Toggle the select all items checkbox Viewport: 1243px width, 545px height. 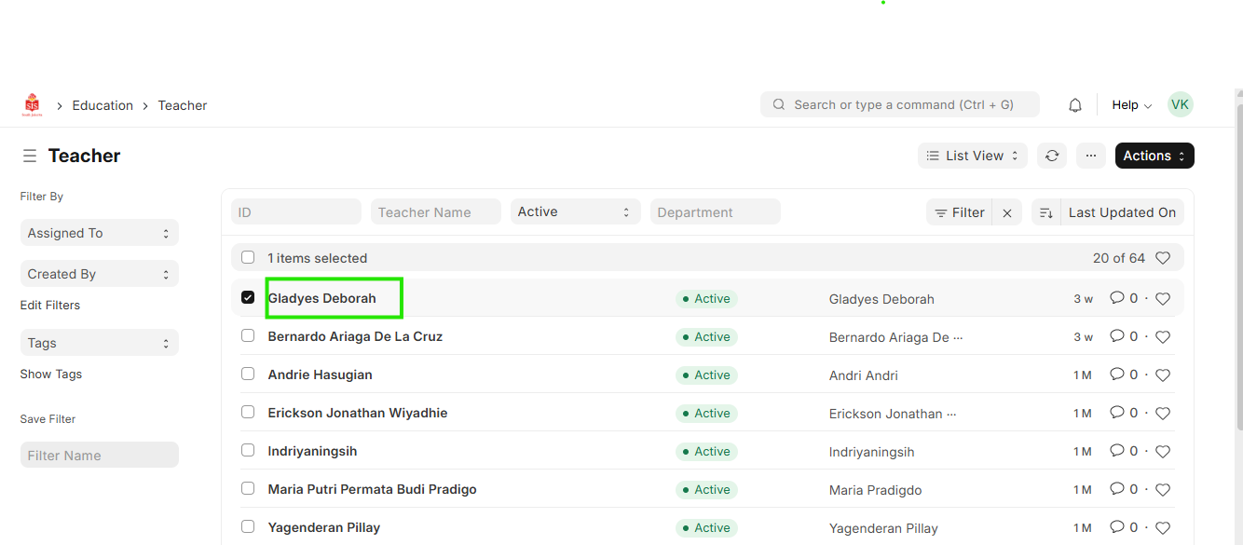pos(248,257)
